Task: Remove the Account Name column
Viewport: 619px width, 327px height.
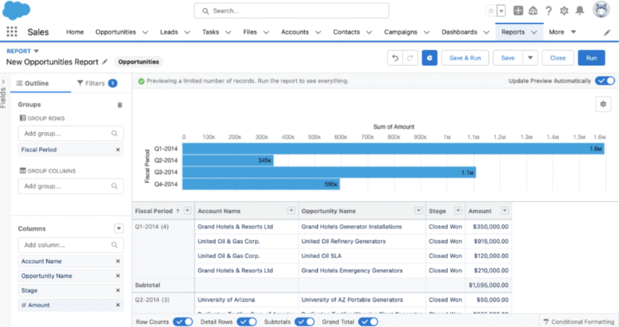Action: pyautogui.click(x=118, y=261)
